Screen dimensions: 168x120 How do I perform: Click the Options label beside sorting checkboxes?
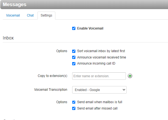point(62,51)
